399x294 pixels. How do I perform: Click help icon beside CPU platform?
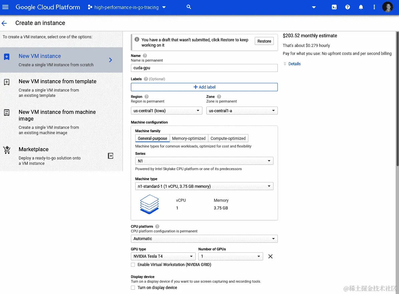click(157, 226)
